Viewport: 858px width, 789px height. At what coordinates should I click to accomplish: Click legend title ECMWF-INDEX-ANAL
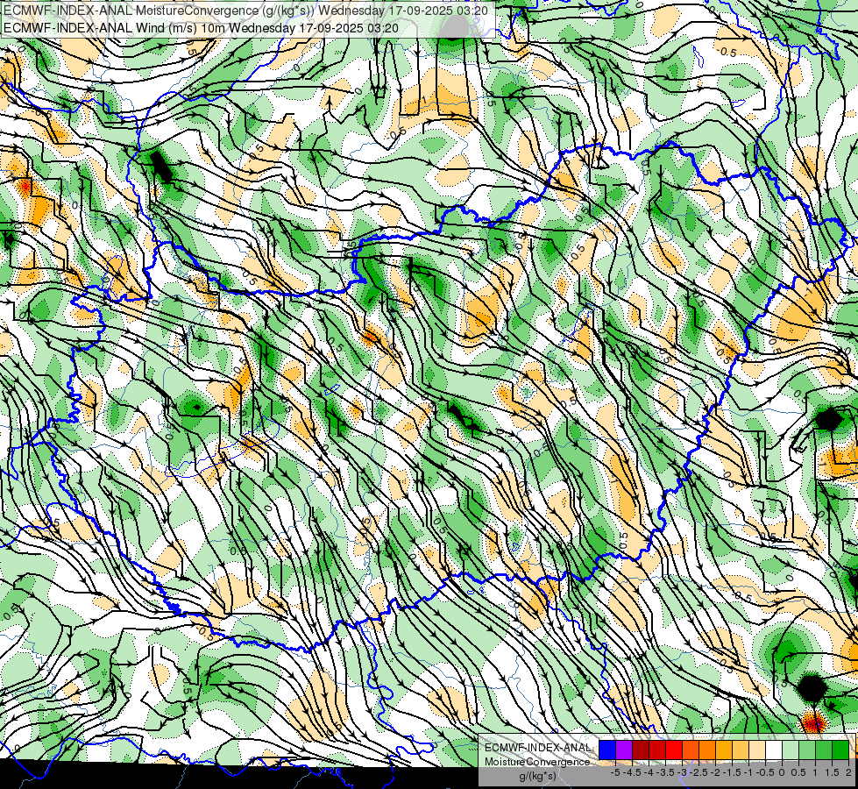(538, 748)
